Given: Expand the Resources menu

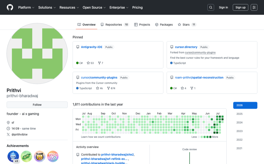Looking at the screenshot, I should coord(69,7).
